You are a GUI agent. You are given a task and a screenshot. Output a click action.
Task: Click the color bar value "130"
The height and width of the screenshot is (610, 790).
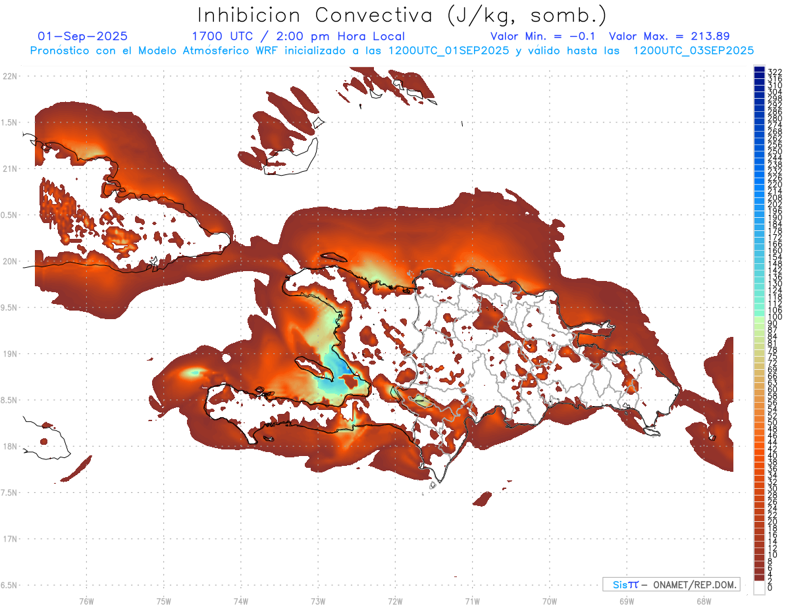775,284
